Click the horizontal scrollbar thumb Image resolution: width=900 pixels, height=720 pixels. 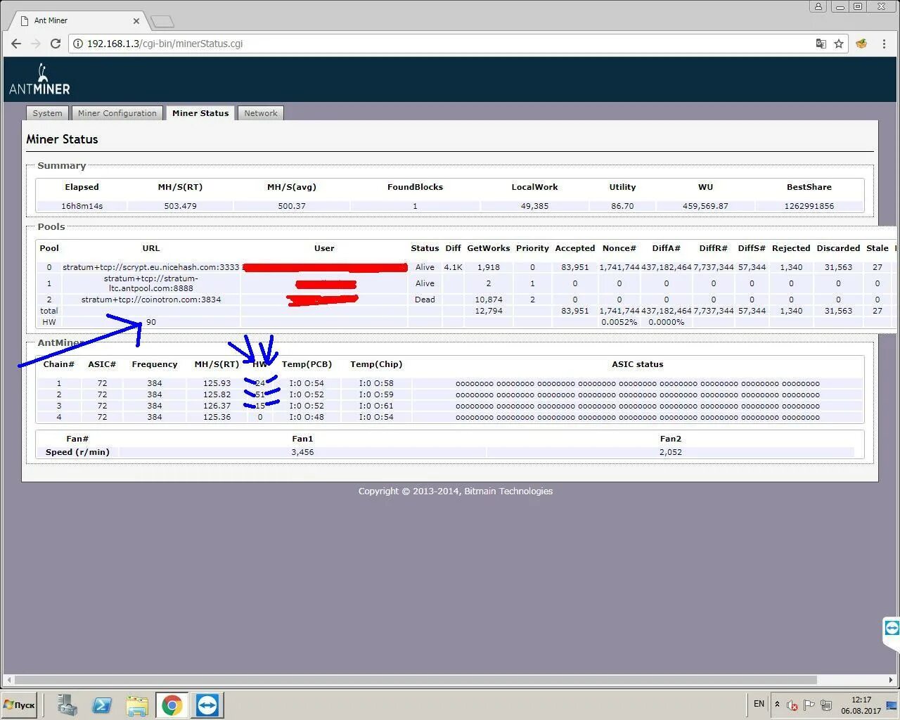coord(416,680)
